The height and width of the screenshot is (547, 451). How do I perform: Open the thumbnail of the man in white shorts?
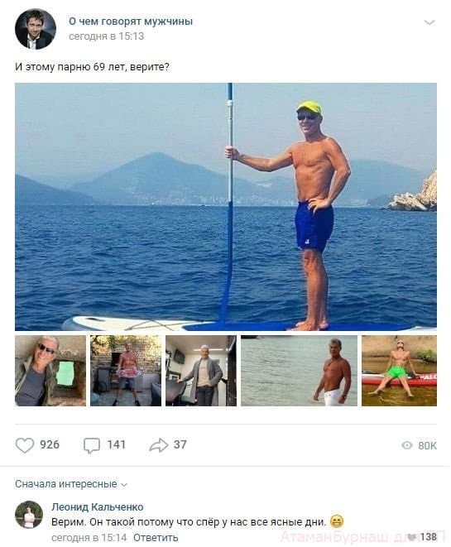[x=299, y=371]
